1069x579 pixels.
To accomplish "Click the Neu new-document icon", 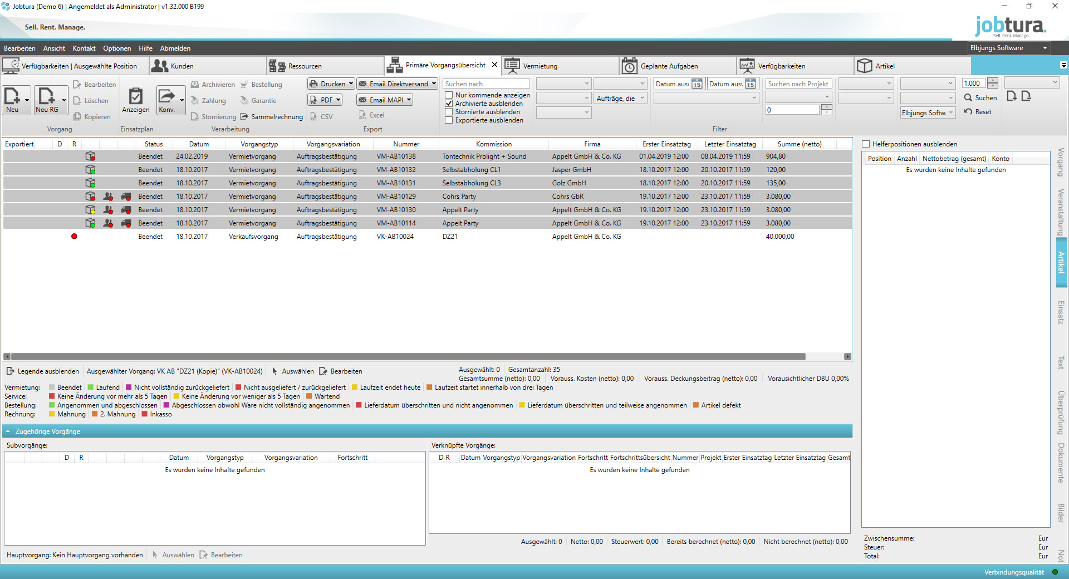I will tap(12, 96).
